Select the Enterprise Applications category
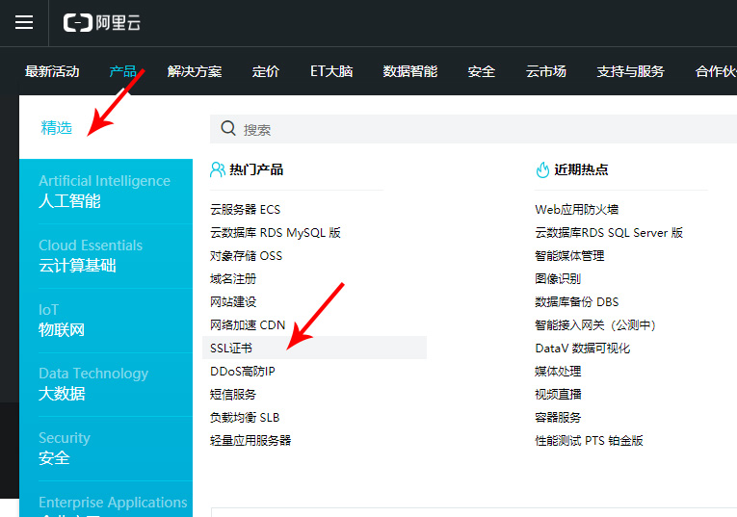 point(106,500)
